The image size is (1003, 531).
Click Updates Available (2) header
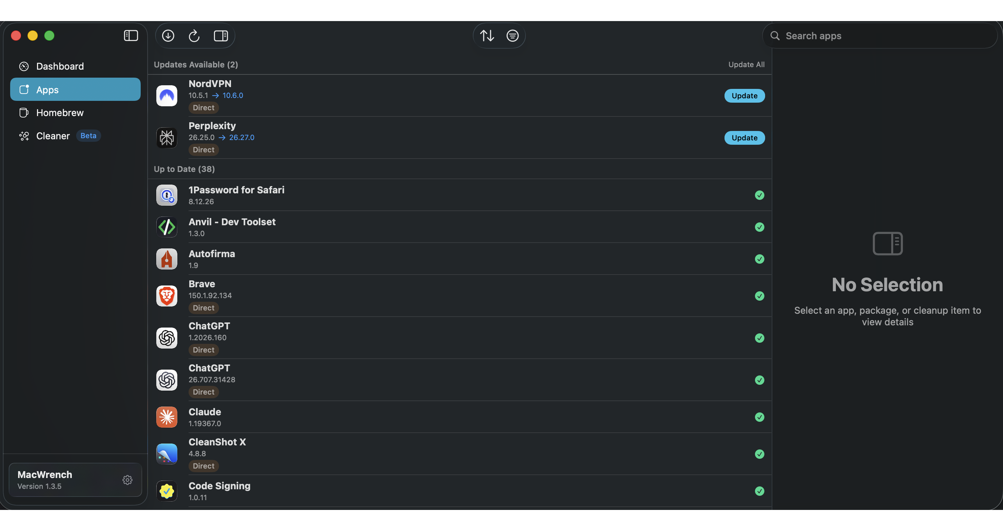coord(196,65)
